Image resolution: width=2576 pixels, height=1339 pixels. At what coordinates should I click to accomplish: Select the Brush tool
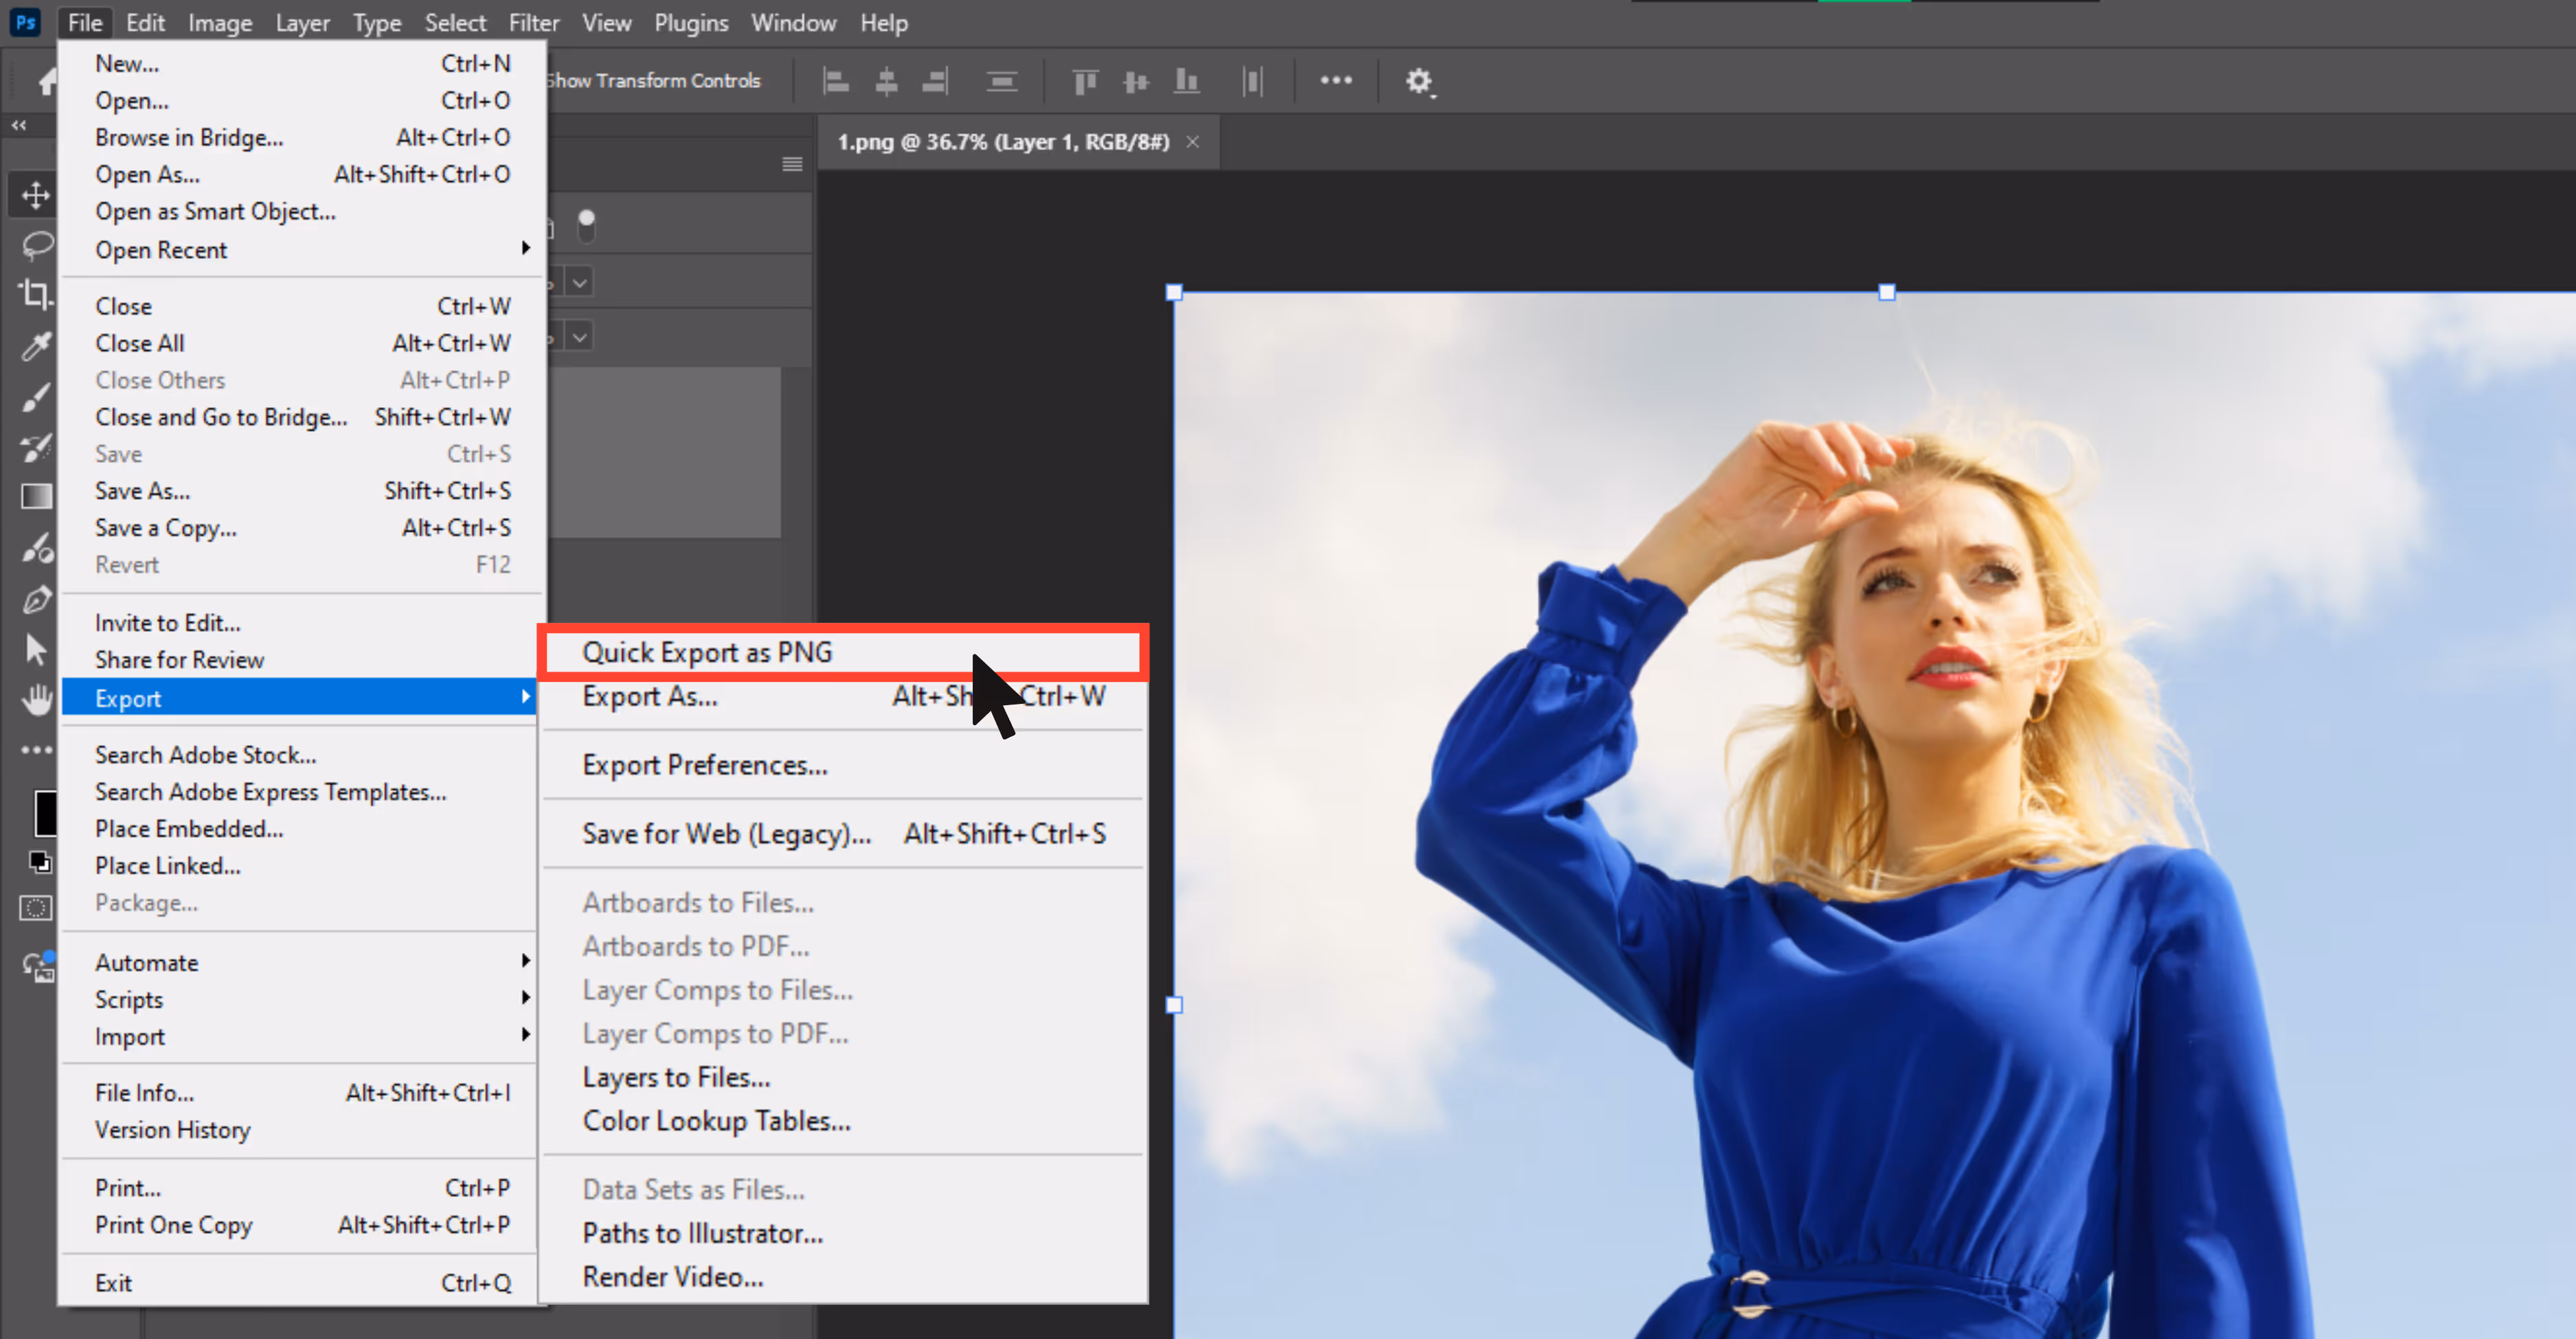36,397
